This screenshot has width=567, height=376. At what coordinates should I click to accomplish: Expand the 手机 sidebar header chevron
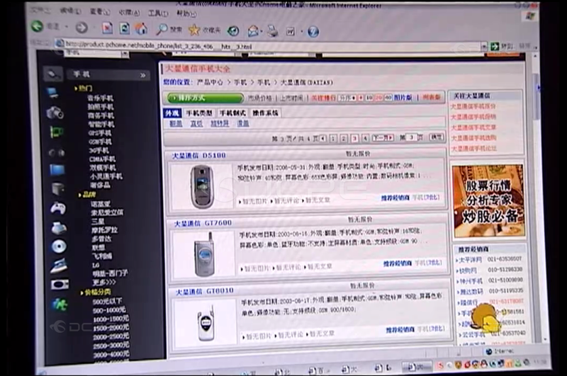[142, 74]
